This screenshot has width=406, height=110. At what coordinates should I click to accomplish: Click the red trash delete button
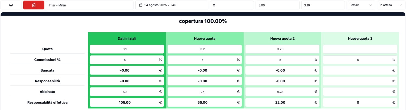tap(34, 5)
